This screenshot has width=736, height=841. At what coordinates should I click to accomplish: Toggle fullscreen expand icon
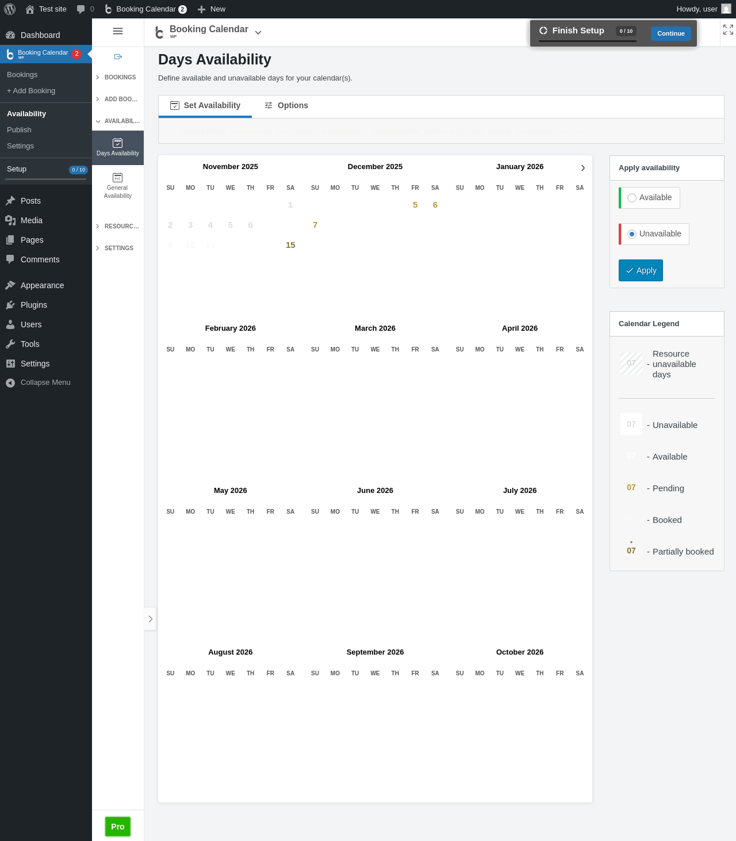point(729,30)
